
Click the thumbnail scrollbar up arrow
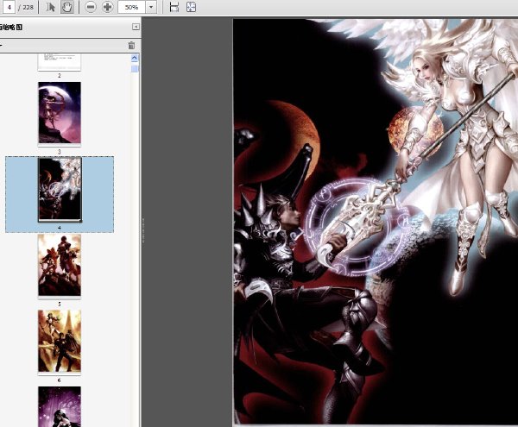coord(135,58)
